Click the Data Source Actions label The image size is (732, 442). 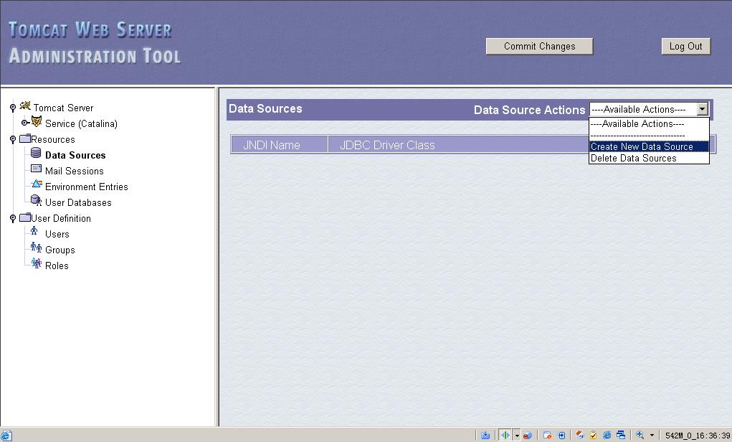point(529,110)
